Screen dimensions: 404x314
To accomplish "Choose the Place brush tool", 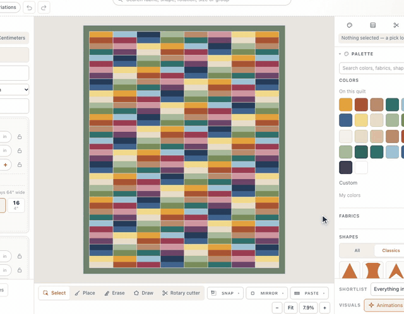I will point(85,293).
